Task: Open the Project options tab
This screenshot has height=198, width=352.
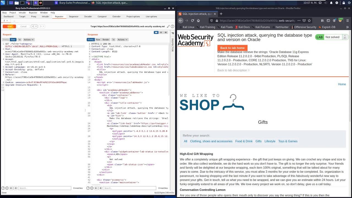Action: coord(133,16)
